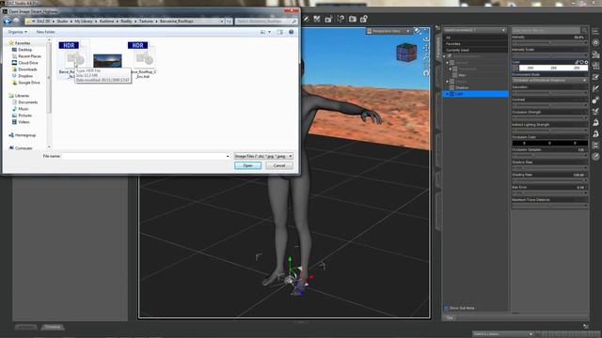Open Recent Places in Favorites
This screenshot has height=338, width=602.
pos(26,56)
